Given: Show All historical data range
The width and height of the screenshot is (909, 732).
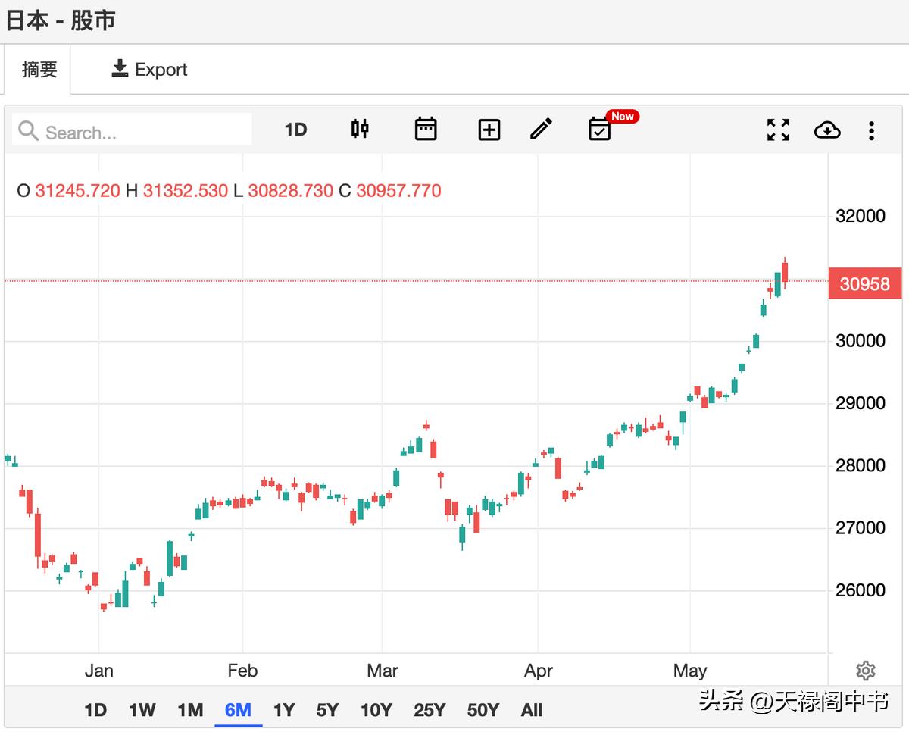Looking at the screenshot, I should tap(532, 710).
